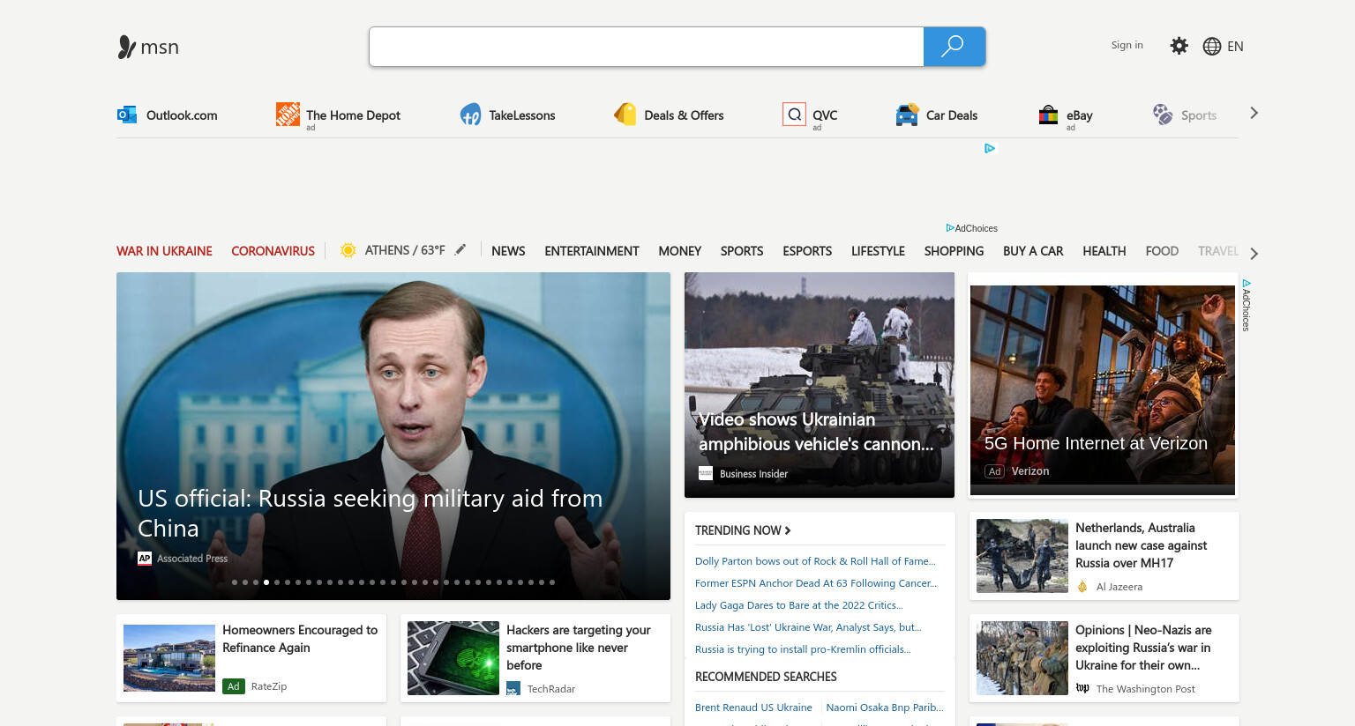This screenshot has height=726, width=1355.
Task: Expand Trending Now section chevron
Action: [788, 530]
